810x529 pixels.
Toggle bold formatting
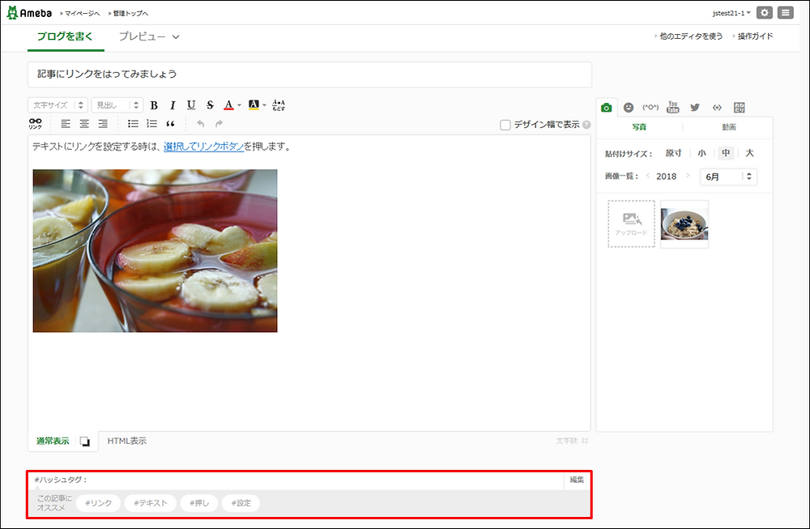pos(154,105)
